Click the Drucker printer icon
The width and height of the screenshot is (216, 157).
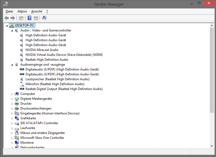point(17,104)
